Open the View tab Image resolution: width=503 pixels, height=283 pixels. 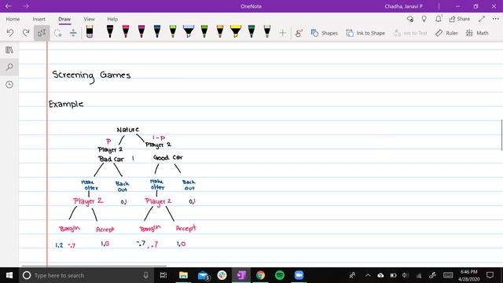pos(89,19)
